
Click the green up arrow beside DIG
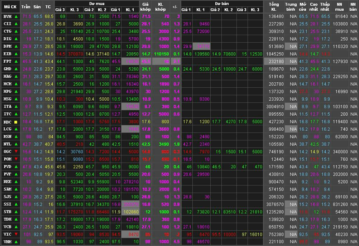(x=16, y=39)
